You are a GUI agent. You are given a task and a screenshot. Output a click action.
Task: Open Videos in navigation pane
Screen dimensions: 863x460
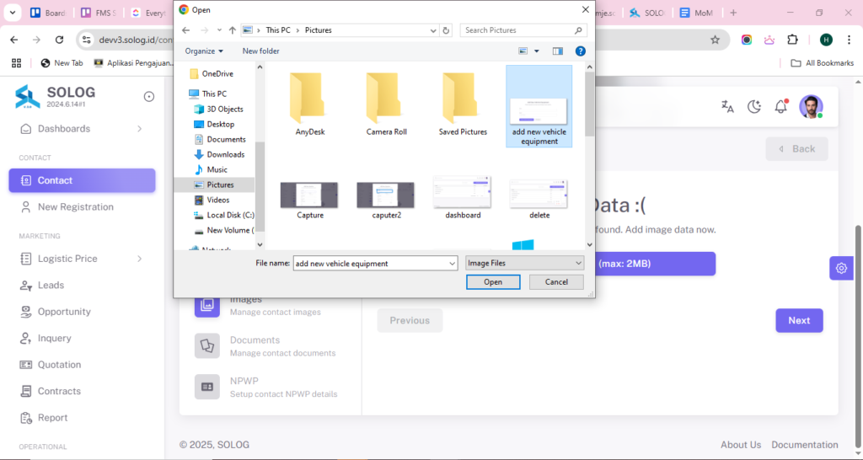pos(212,200)
